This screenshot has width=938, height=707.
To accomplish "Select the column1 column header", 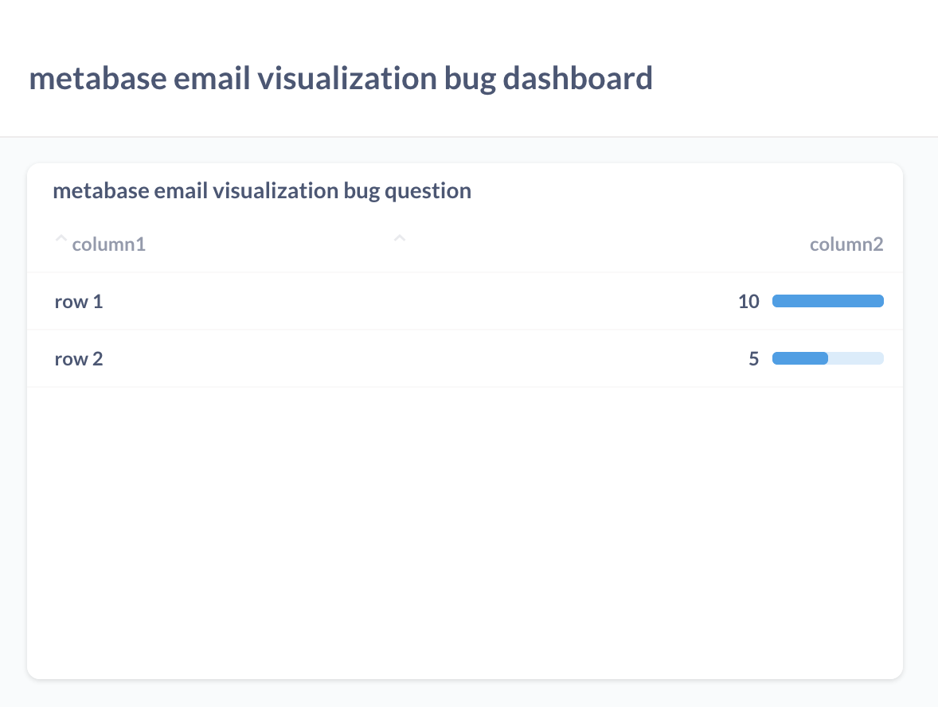I will coord(109,244).
